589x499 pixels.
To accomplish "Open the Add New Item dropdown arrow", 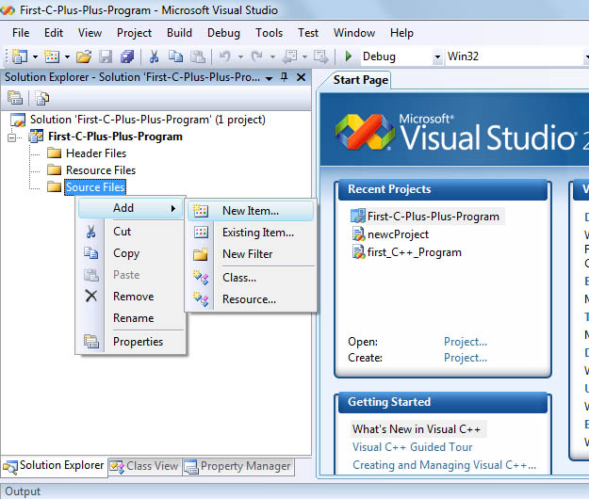I will [67, 57].
